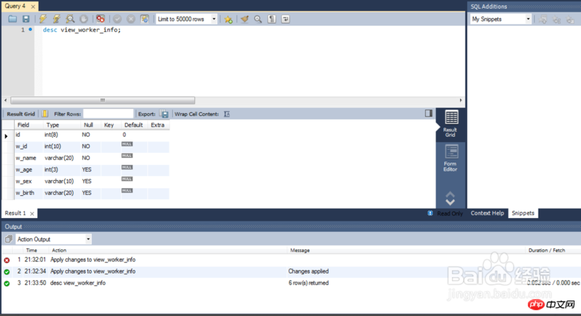Viewport: 581px width, 316px height.
Task: Toggle the Wrap Cell Content icon
Action: tap(227, 114)
